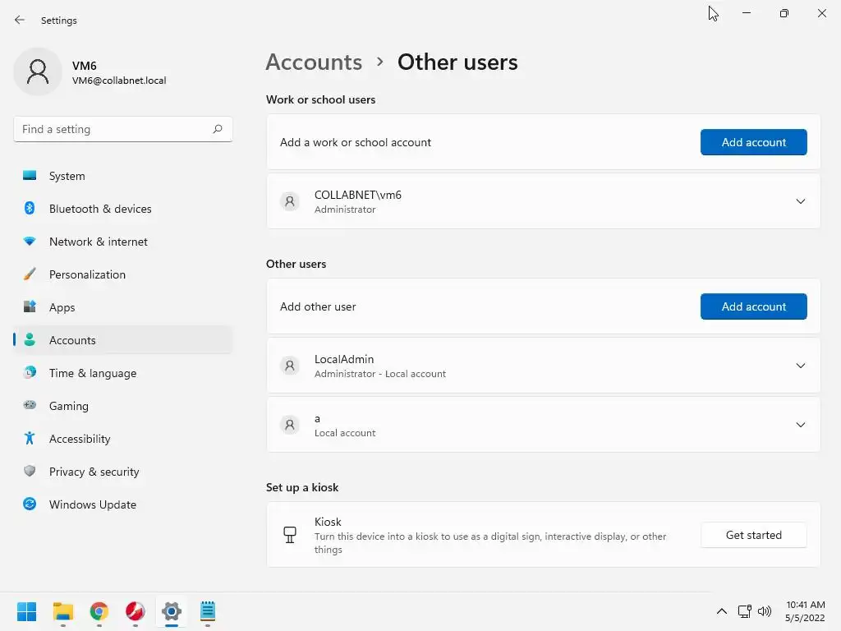Viewport: 841px width, 631px height.
Task: Select Privacy & security in sidebar
Action: click(94, 472)
